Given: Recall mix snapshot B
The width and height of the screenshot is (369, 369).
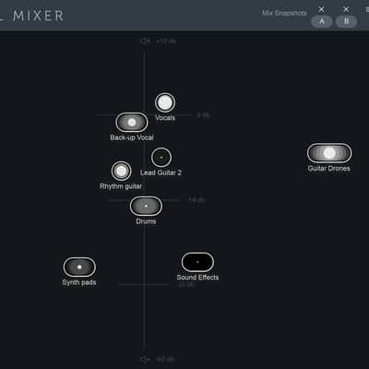Looking at the screenshot, I should (346, 21).
